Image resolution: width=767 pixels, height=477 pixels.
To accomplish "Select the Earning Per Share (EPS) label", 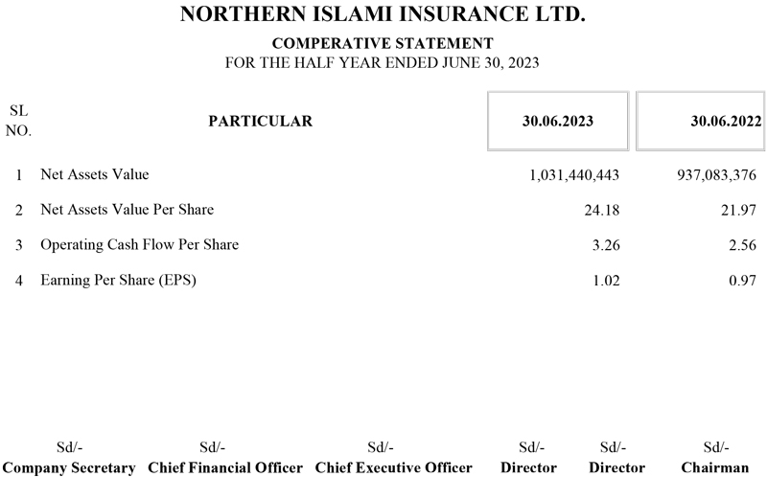I will [118, 281].
